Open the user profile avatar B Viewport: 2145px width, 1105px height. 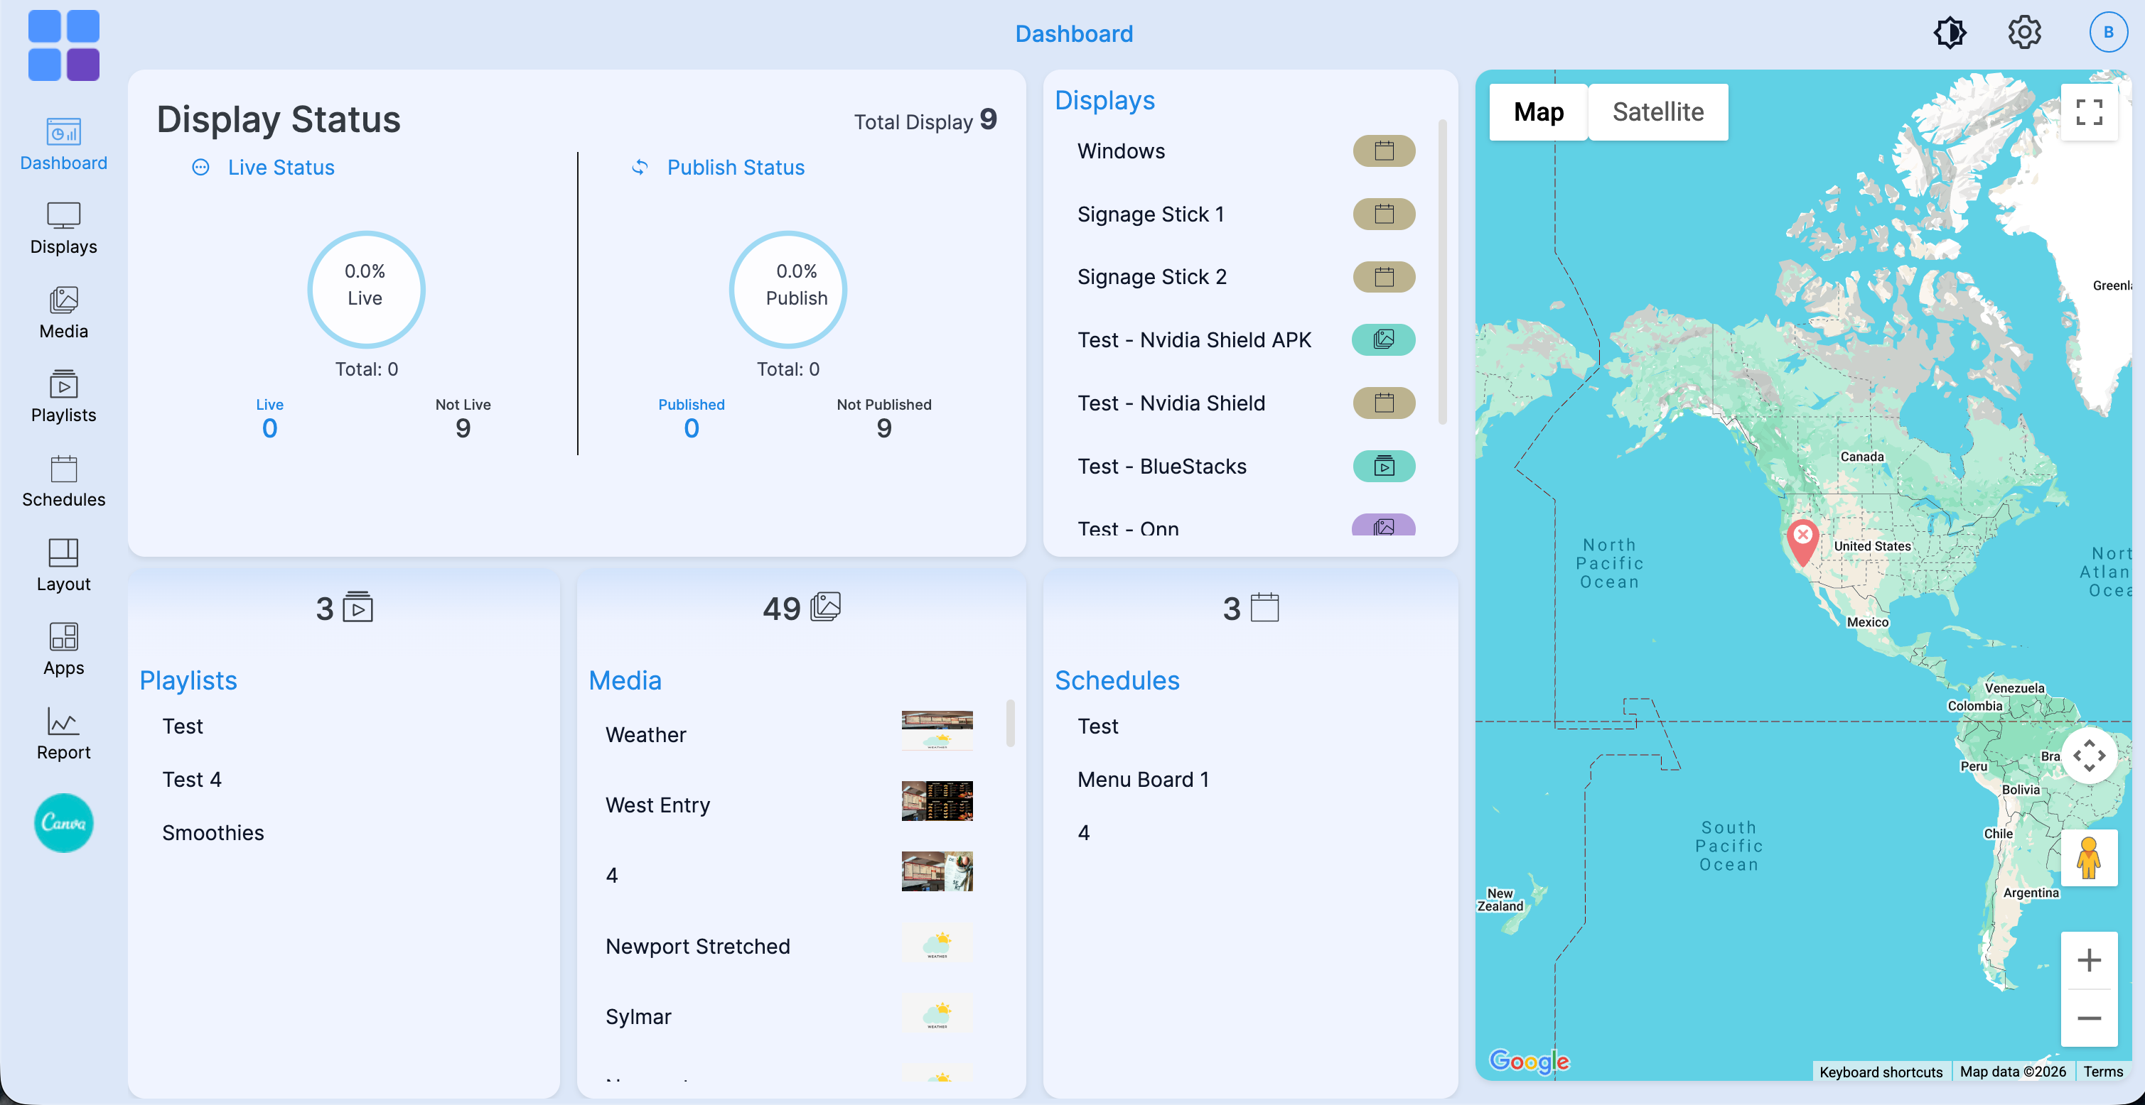(x=2108, y=33)
